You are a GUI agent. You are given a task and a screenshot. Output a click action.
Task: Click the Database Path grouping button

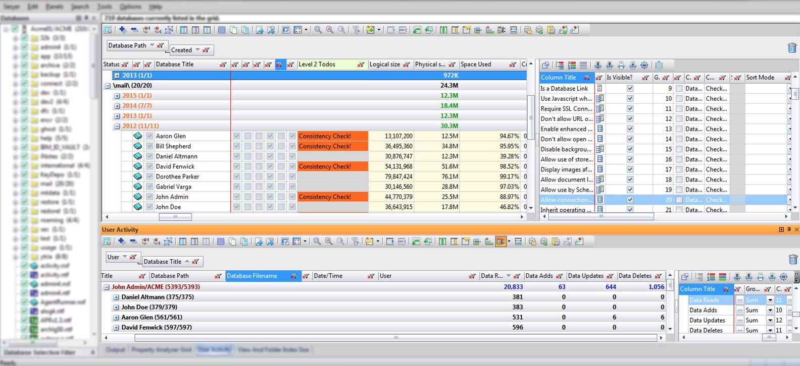[x=137, y=45]
